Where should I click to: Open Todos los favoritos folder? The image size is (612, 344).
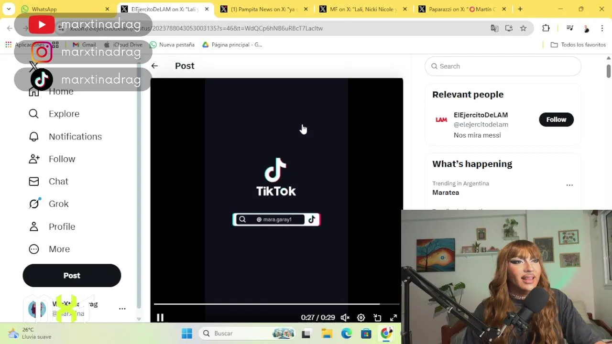pyautogui.click(x=578, y=45)
